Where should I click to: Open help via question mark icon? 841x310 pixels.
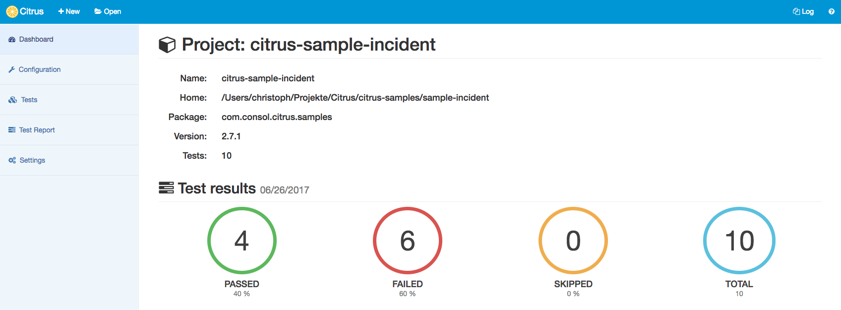click(x=832, y=11)
